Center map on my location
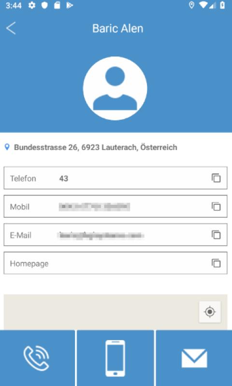 tap(210, 312)
